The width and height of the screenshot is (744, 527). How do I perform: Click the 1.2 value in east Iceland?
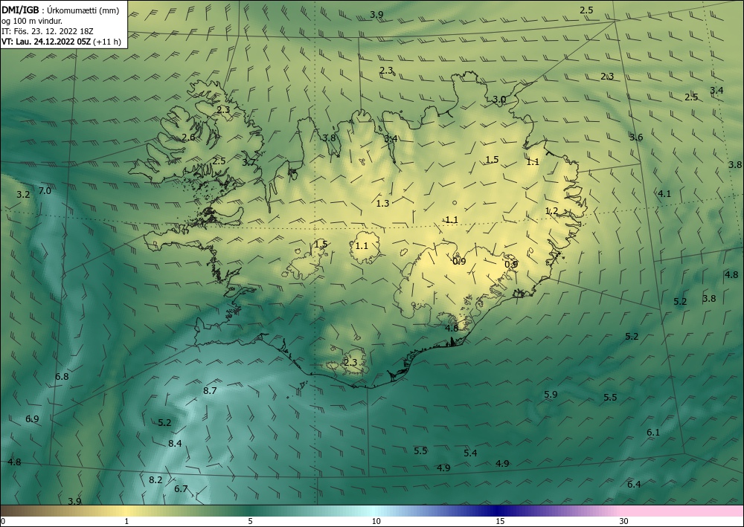552,211
